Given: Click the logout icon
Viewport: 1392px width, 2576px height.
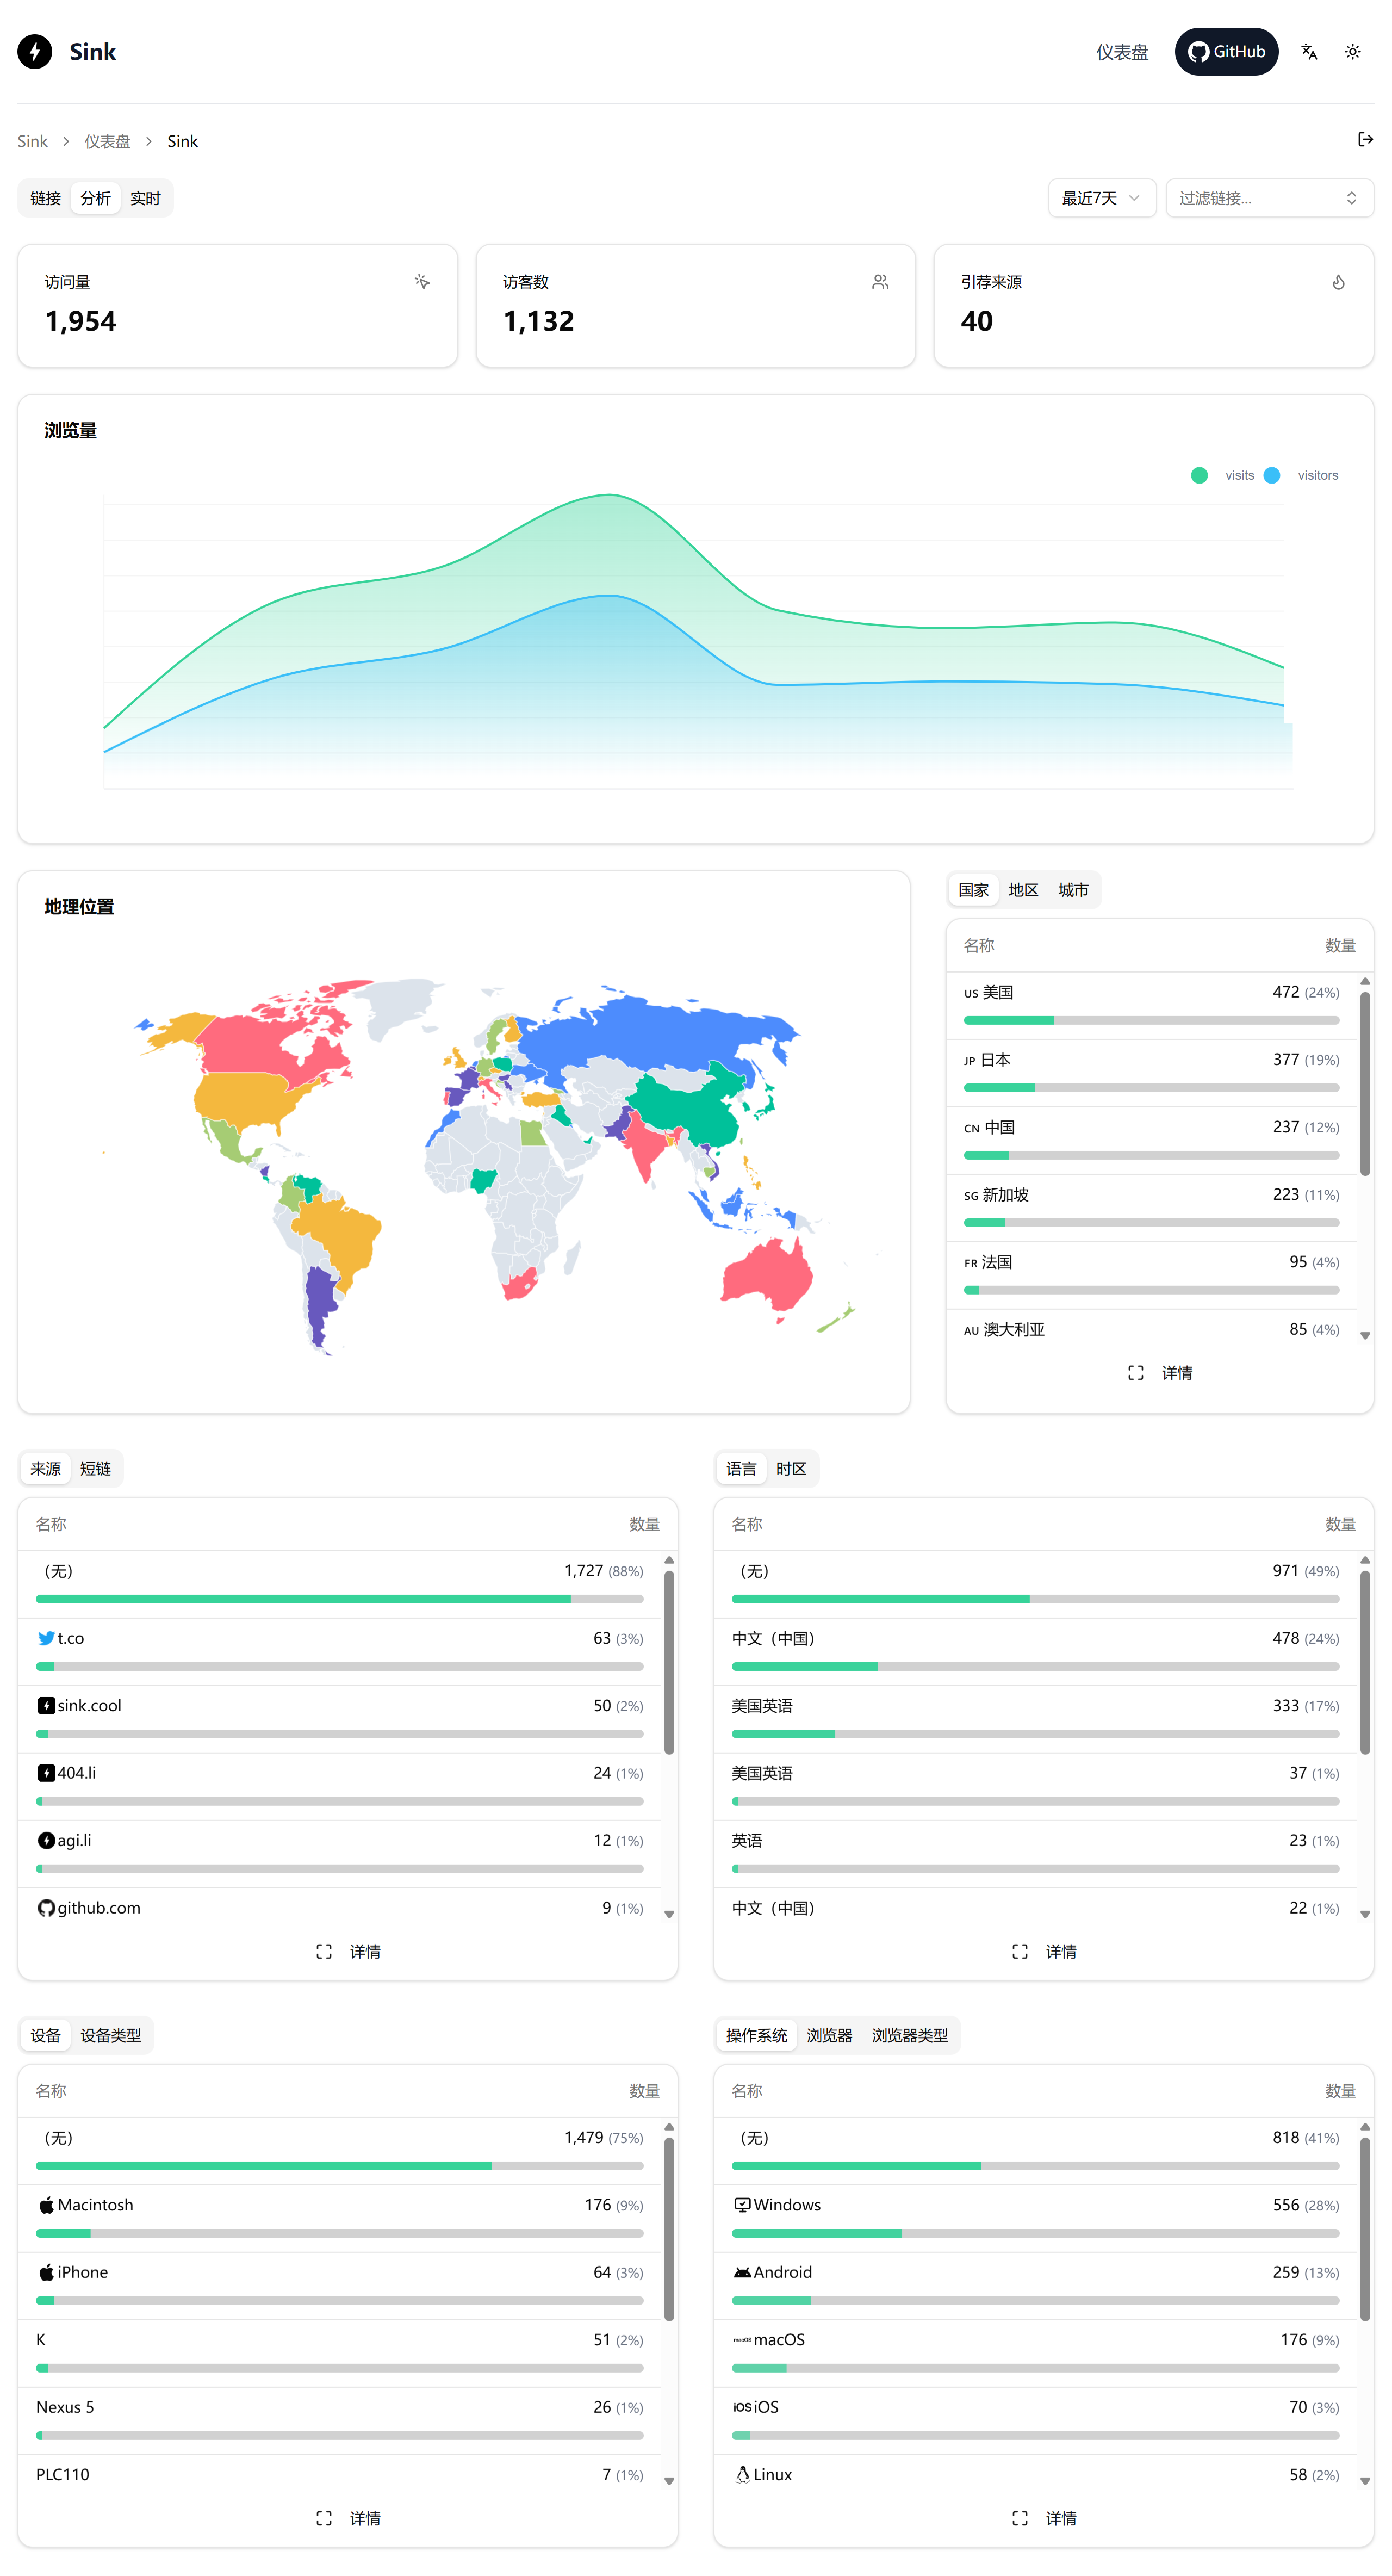Looking at the screenshot, I should [1364, 140].
